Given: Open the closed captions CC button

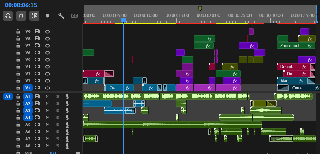Looking at the screenshot, I should click(74, 16).
